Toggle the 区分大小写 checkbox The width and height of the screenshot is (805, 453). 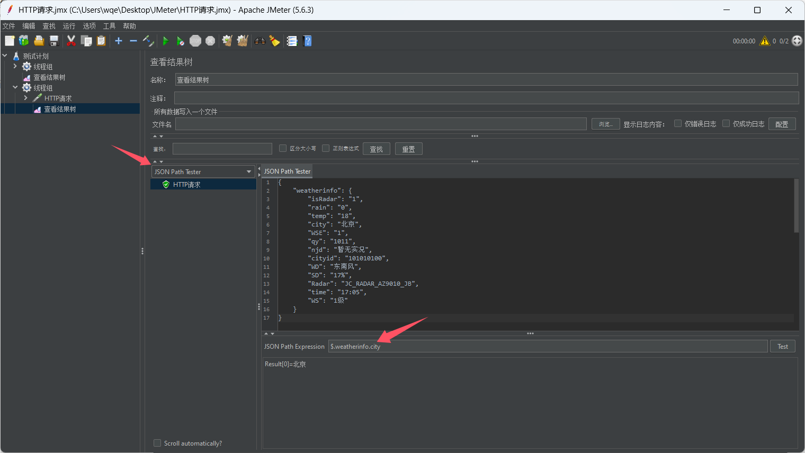point(283,148)
